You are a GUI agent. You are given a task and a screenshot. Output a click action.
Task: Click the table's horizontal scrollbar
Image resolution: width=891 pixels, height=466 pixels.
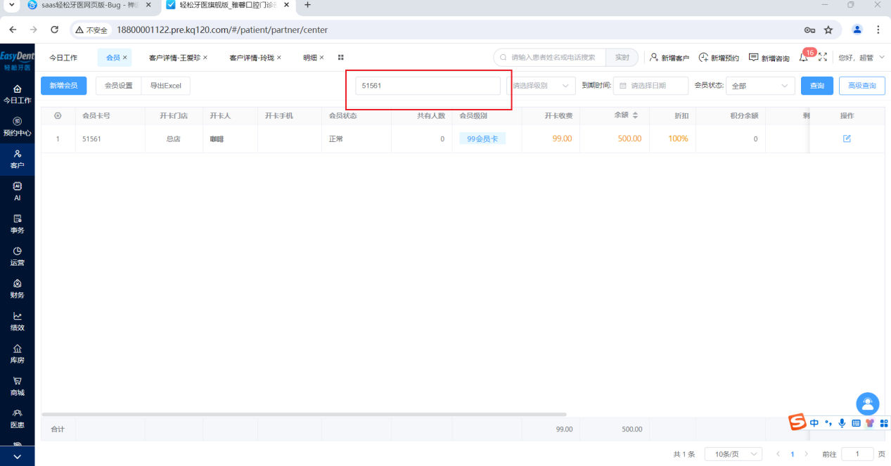(x=304, y=414)
